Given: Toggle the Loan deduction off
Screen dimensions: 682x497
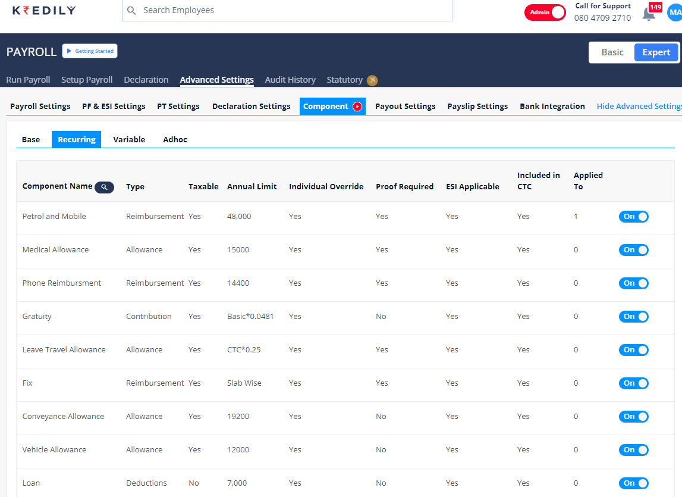Looking at the screenshot, I should (x=634, y=483).
